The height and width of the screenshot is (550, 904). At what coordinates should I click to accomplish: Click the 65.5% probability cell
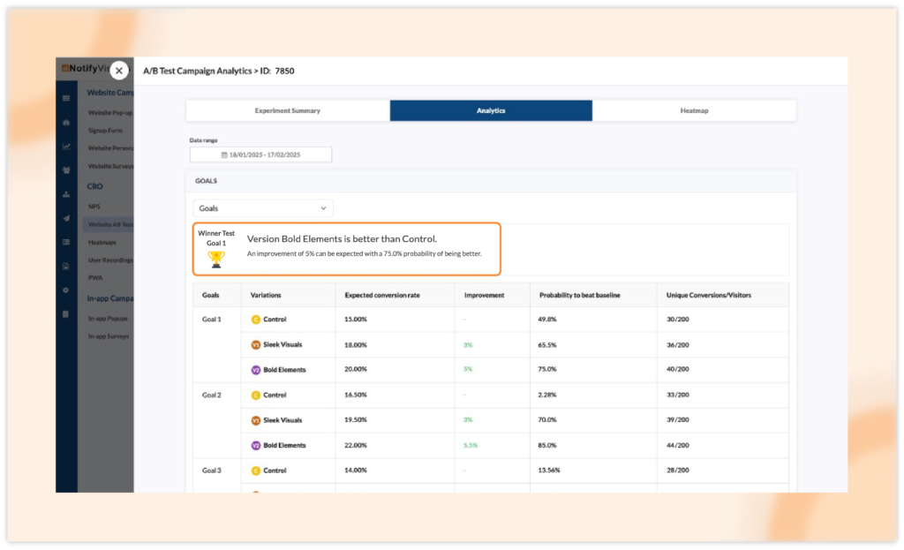click(547, 345)
